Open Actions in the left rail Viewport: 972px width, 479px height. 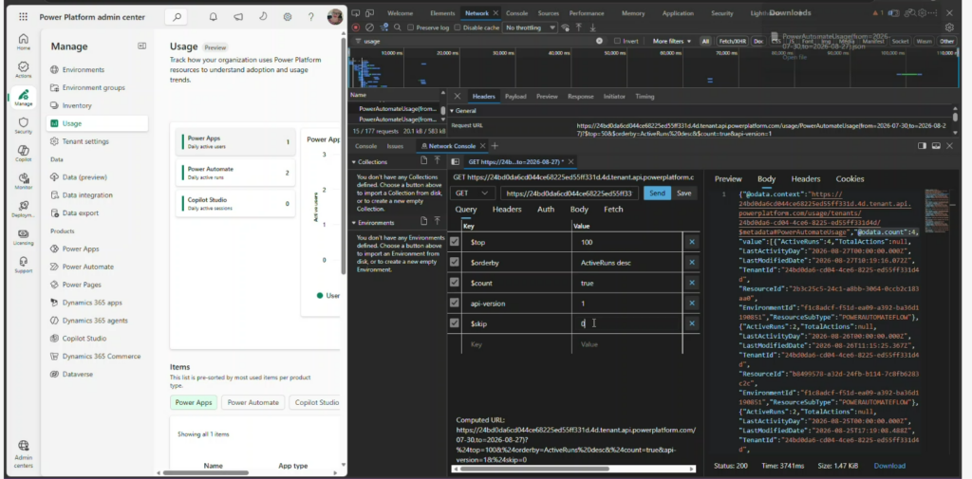[23, 69]
